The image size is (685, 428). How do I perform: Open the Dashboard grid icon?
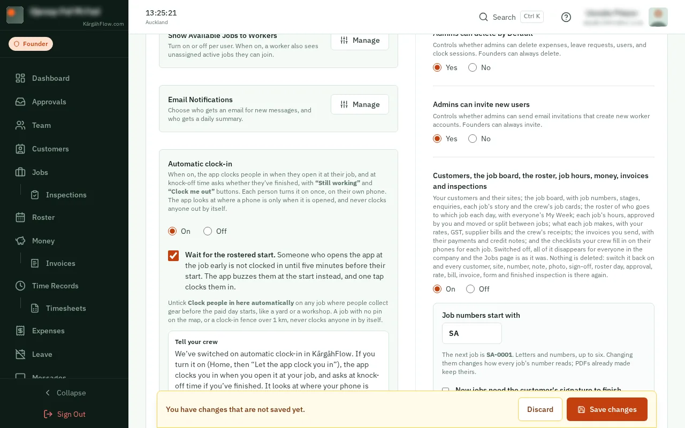pos(20,78)
